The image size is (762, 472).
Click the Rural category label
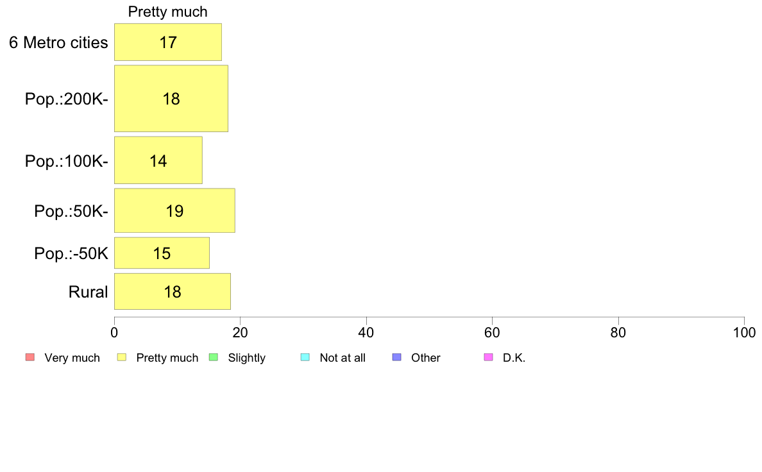point(88,292)
